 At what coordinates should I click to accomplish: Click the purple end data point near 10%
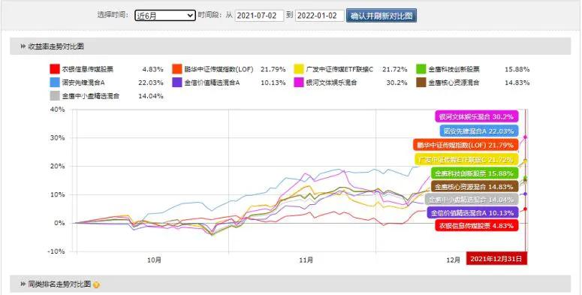coord(525,194)
